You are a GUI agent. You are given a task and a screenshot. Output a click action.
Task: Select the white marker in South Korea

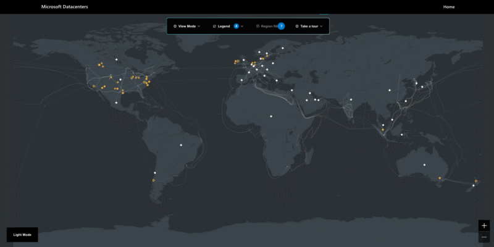[x=416, y=83]
